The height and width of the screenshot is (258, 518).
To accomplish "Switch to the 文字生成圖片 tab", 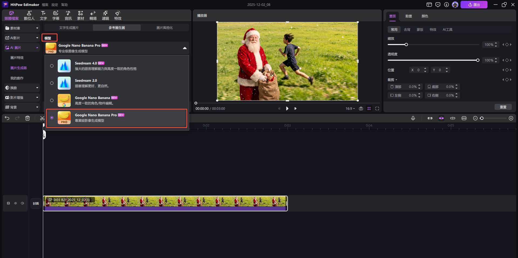I will (69, 28).
